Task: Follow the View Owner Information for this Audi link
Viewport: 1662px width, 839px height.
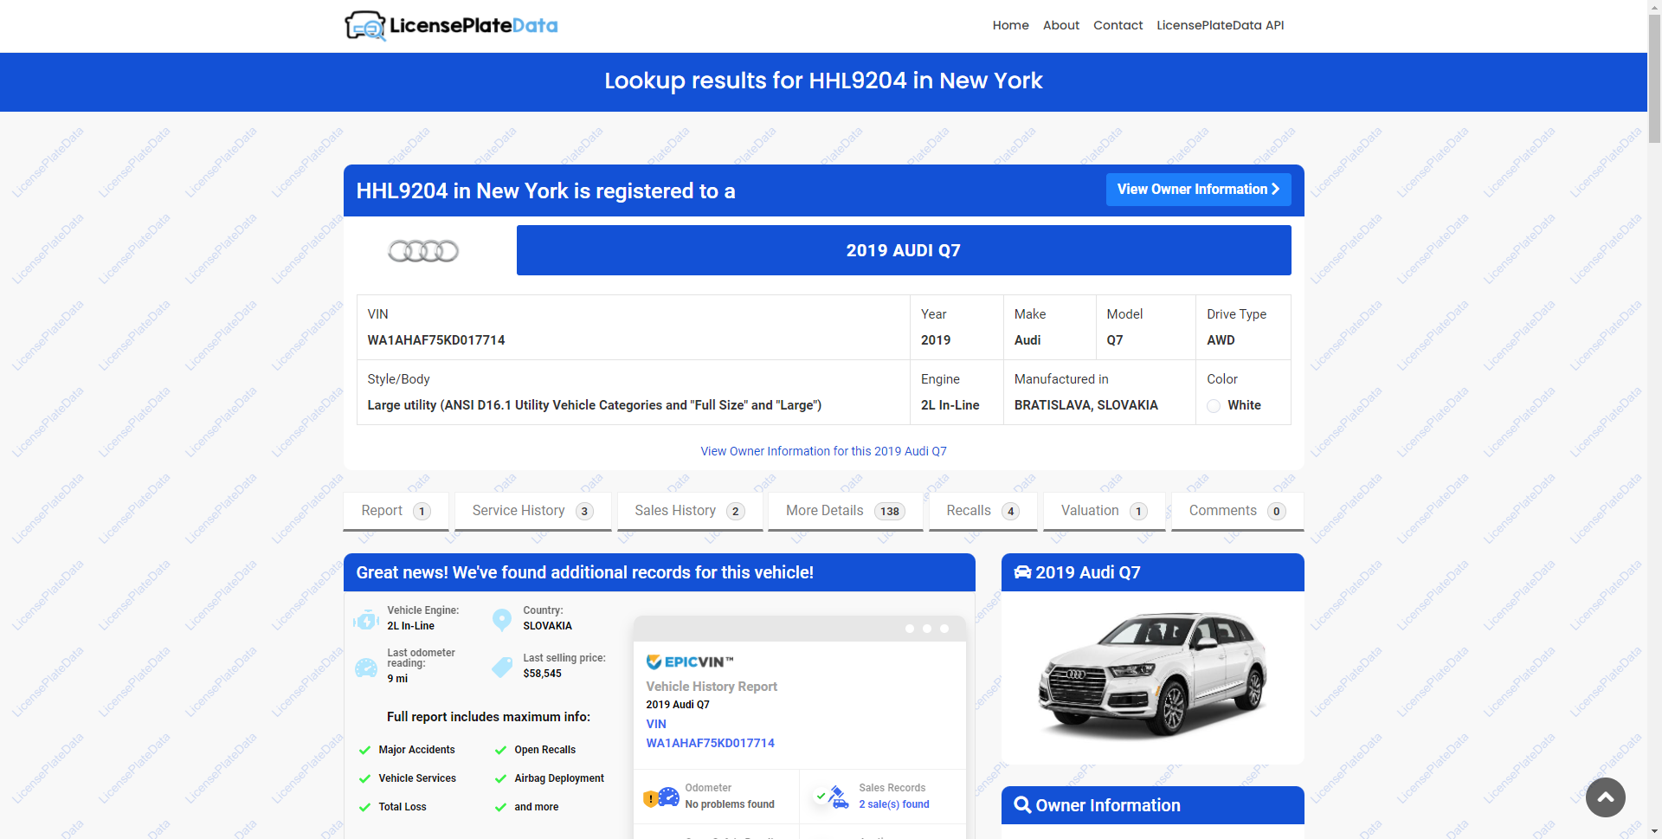Action: (x=823, y=451)
